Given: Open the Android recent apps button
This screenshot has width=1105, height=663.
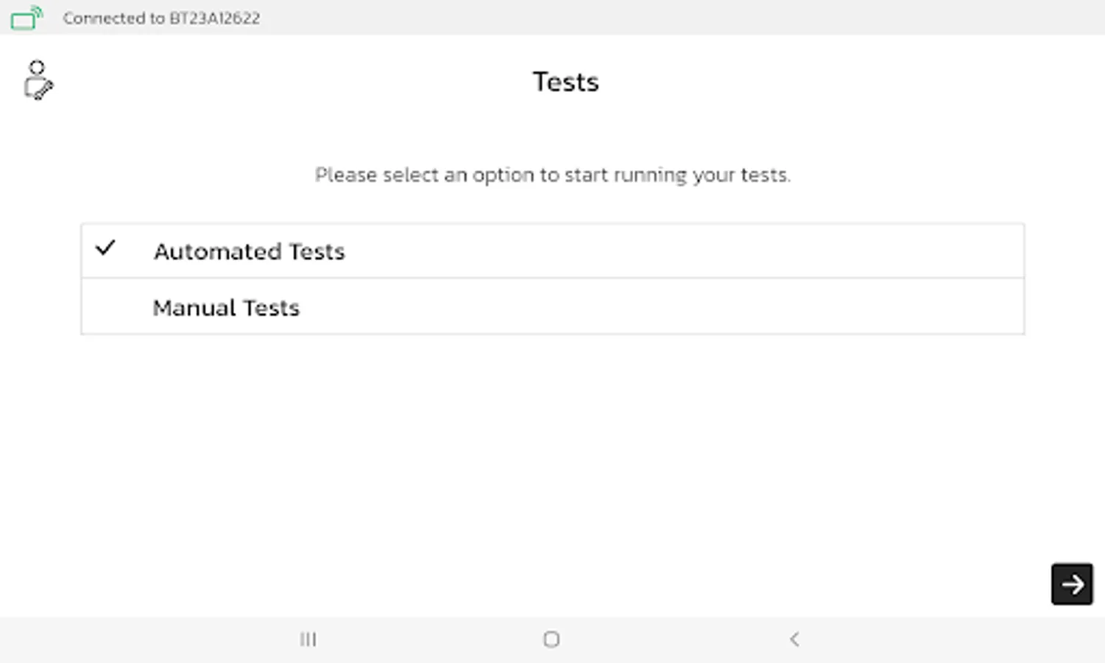Looking at the screenshot, I should tap(308, 639).
